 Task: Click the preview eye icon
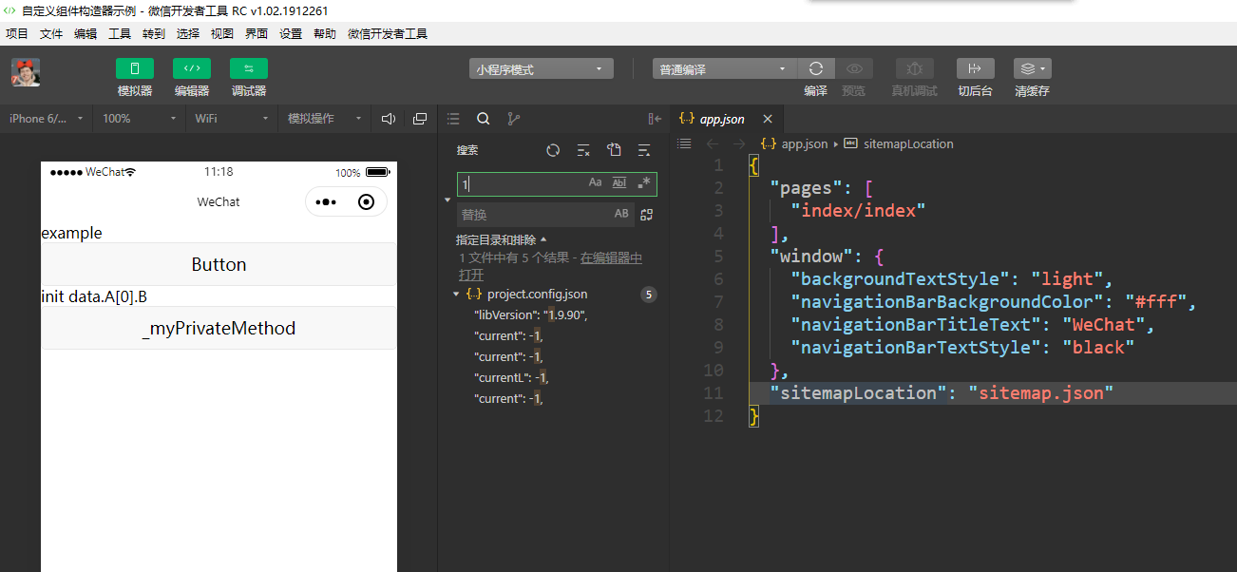[854, 68]
